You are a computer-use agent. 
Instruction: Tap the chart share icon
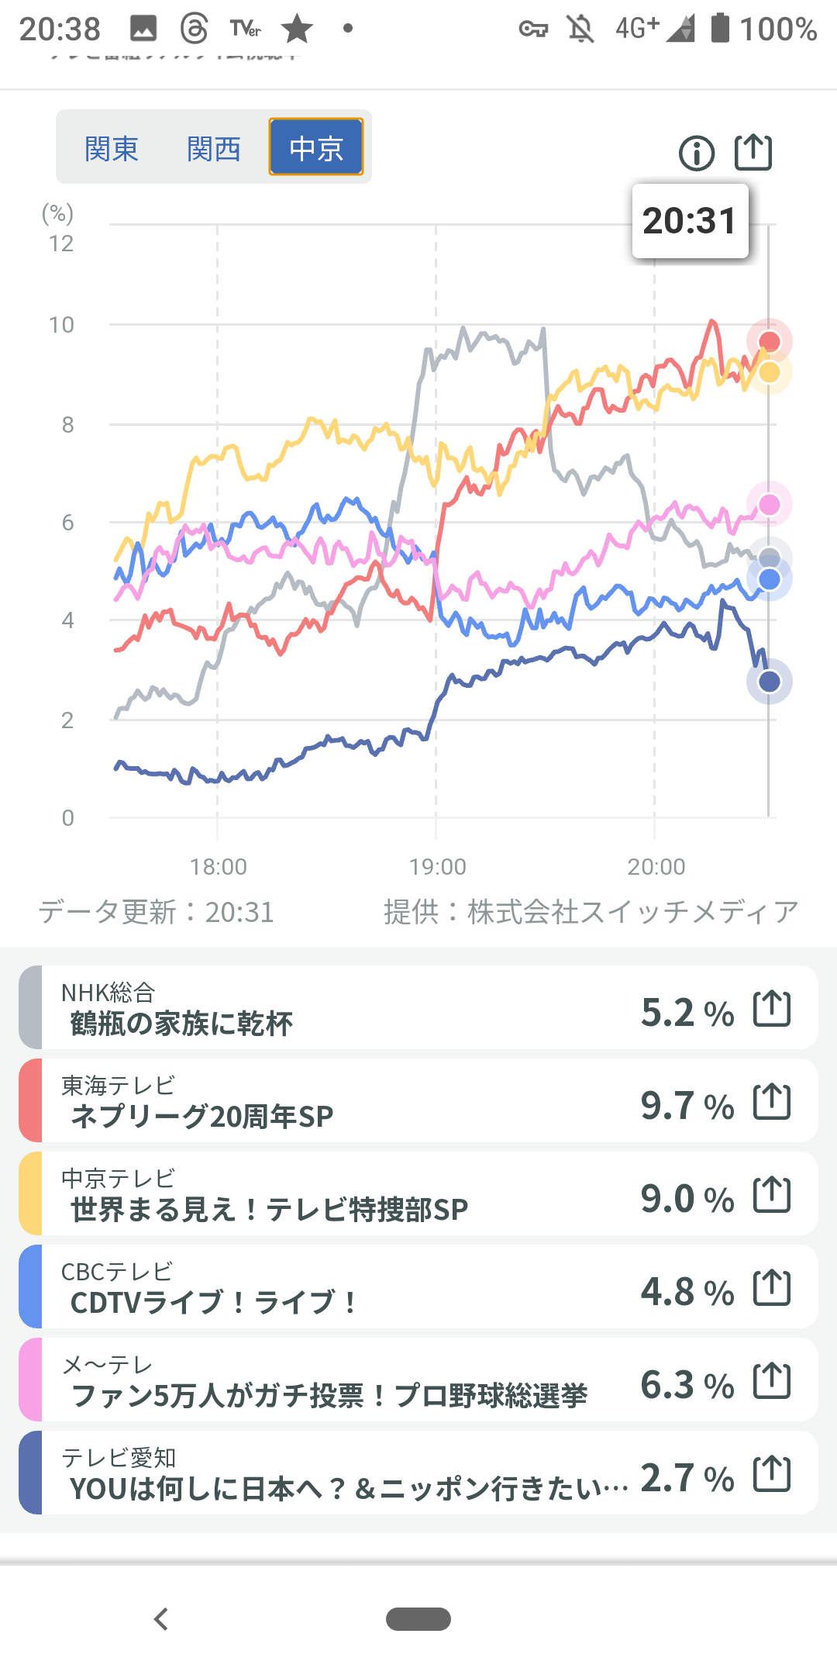tap(753, 152)
